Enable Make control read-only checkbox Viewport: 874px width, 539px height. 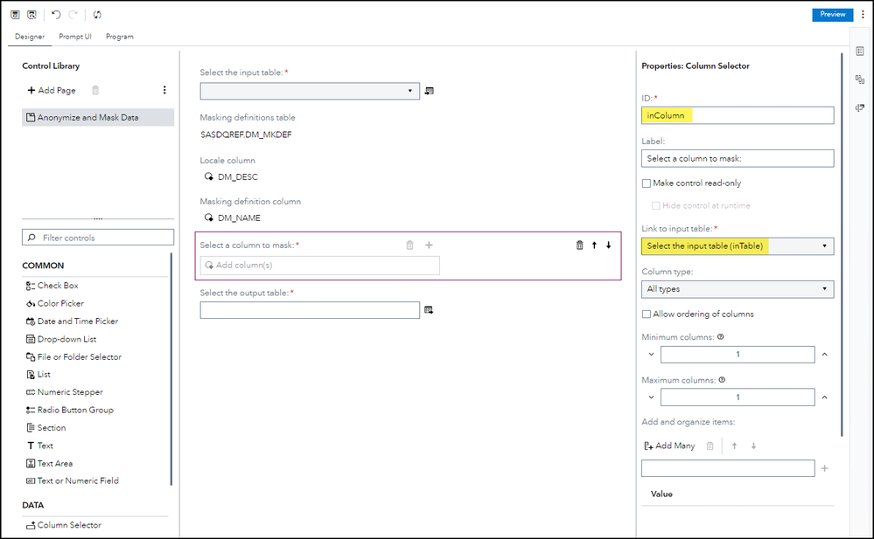(647, 183)
